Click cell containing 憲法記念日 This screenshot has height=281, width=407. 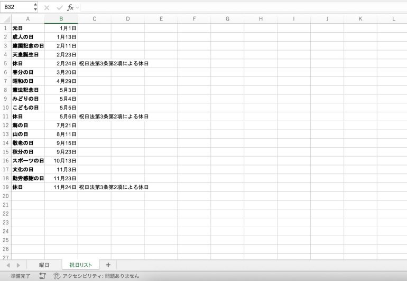tap(28, 90)
